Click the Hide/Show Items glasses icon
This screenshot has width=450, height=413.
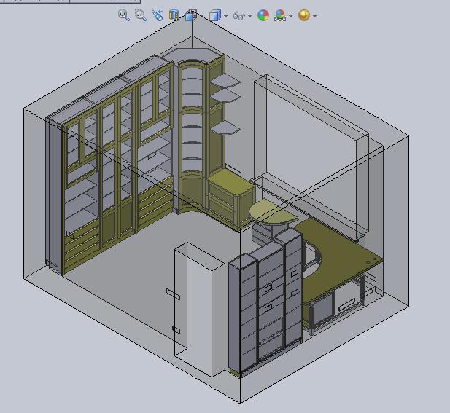(x=239, y=16)
